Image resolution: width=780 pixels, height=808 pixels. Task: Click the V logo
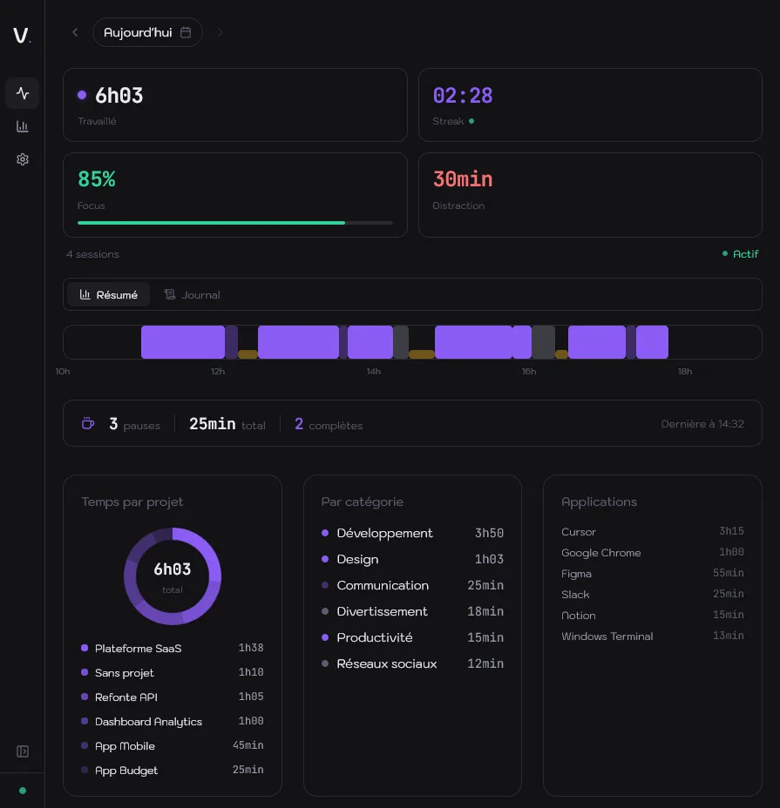coord(22,35)
